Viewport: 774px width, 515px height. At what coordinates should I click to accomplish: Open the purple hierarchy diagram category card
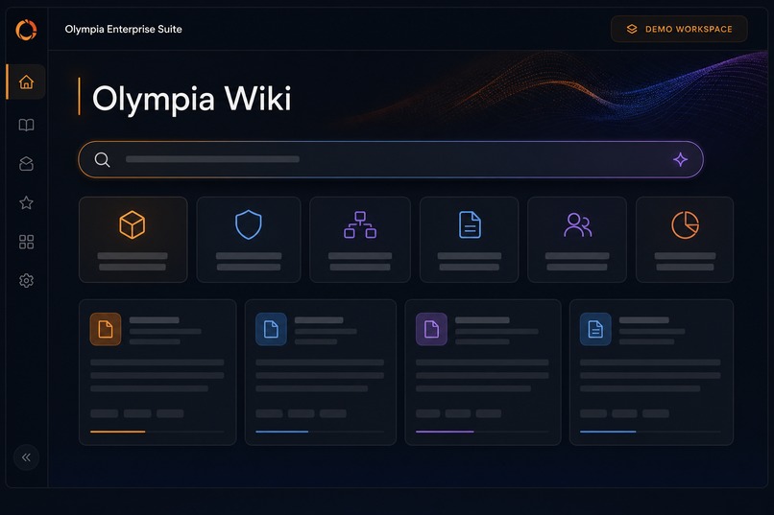360,240
